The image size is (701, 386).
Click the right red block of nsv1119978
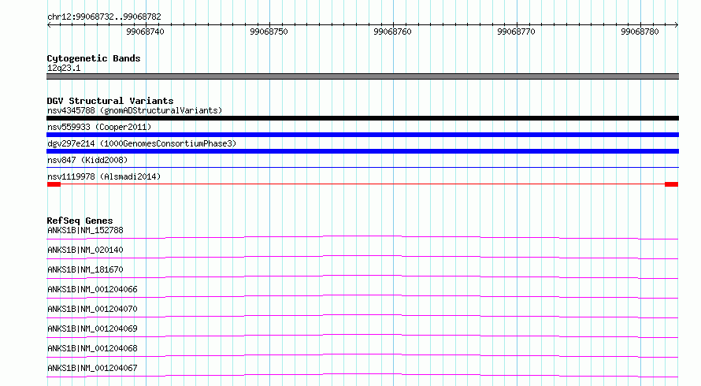[672, 184]
